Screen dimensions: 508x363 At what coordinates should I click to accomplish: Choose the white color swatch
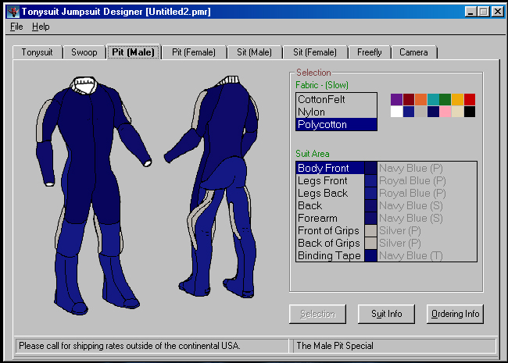396,112
